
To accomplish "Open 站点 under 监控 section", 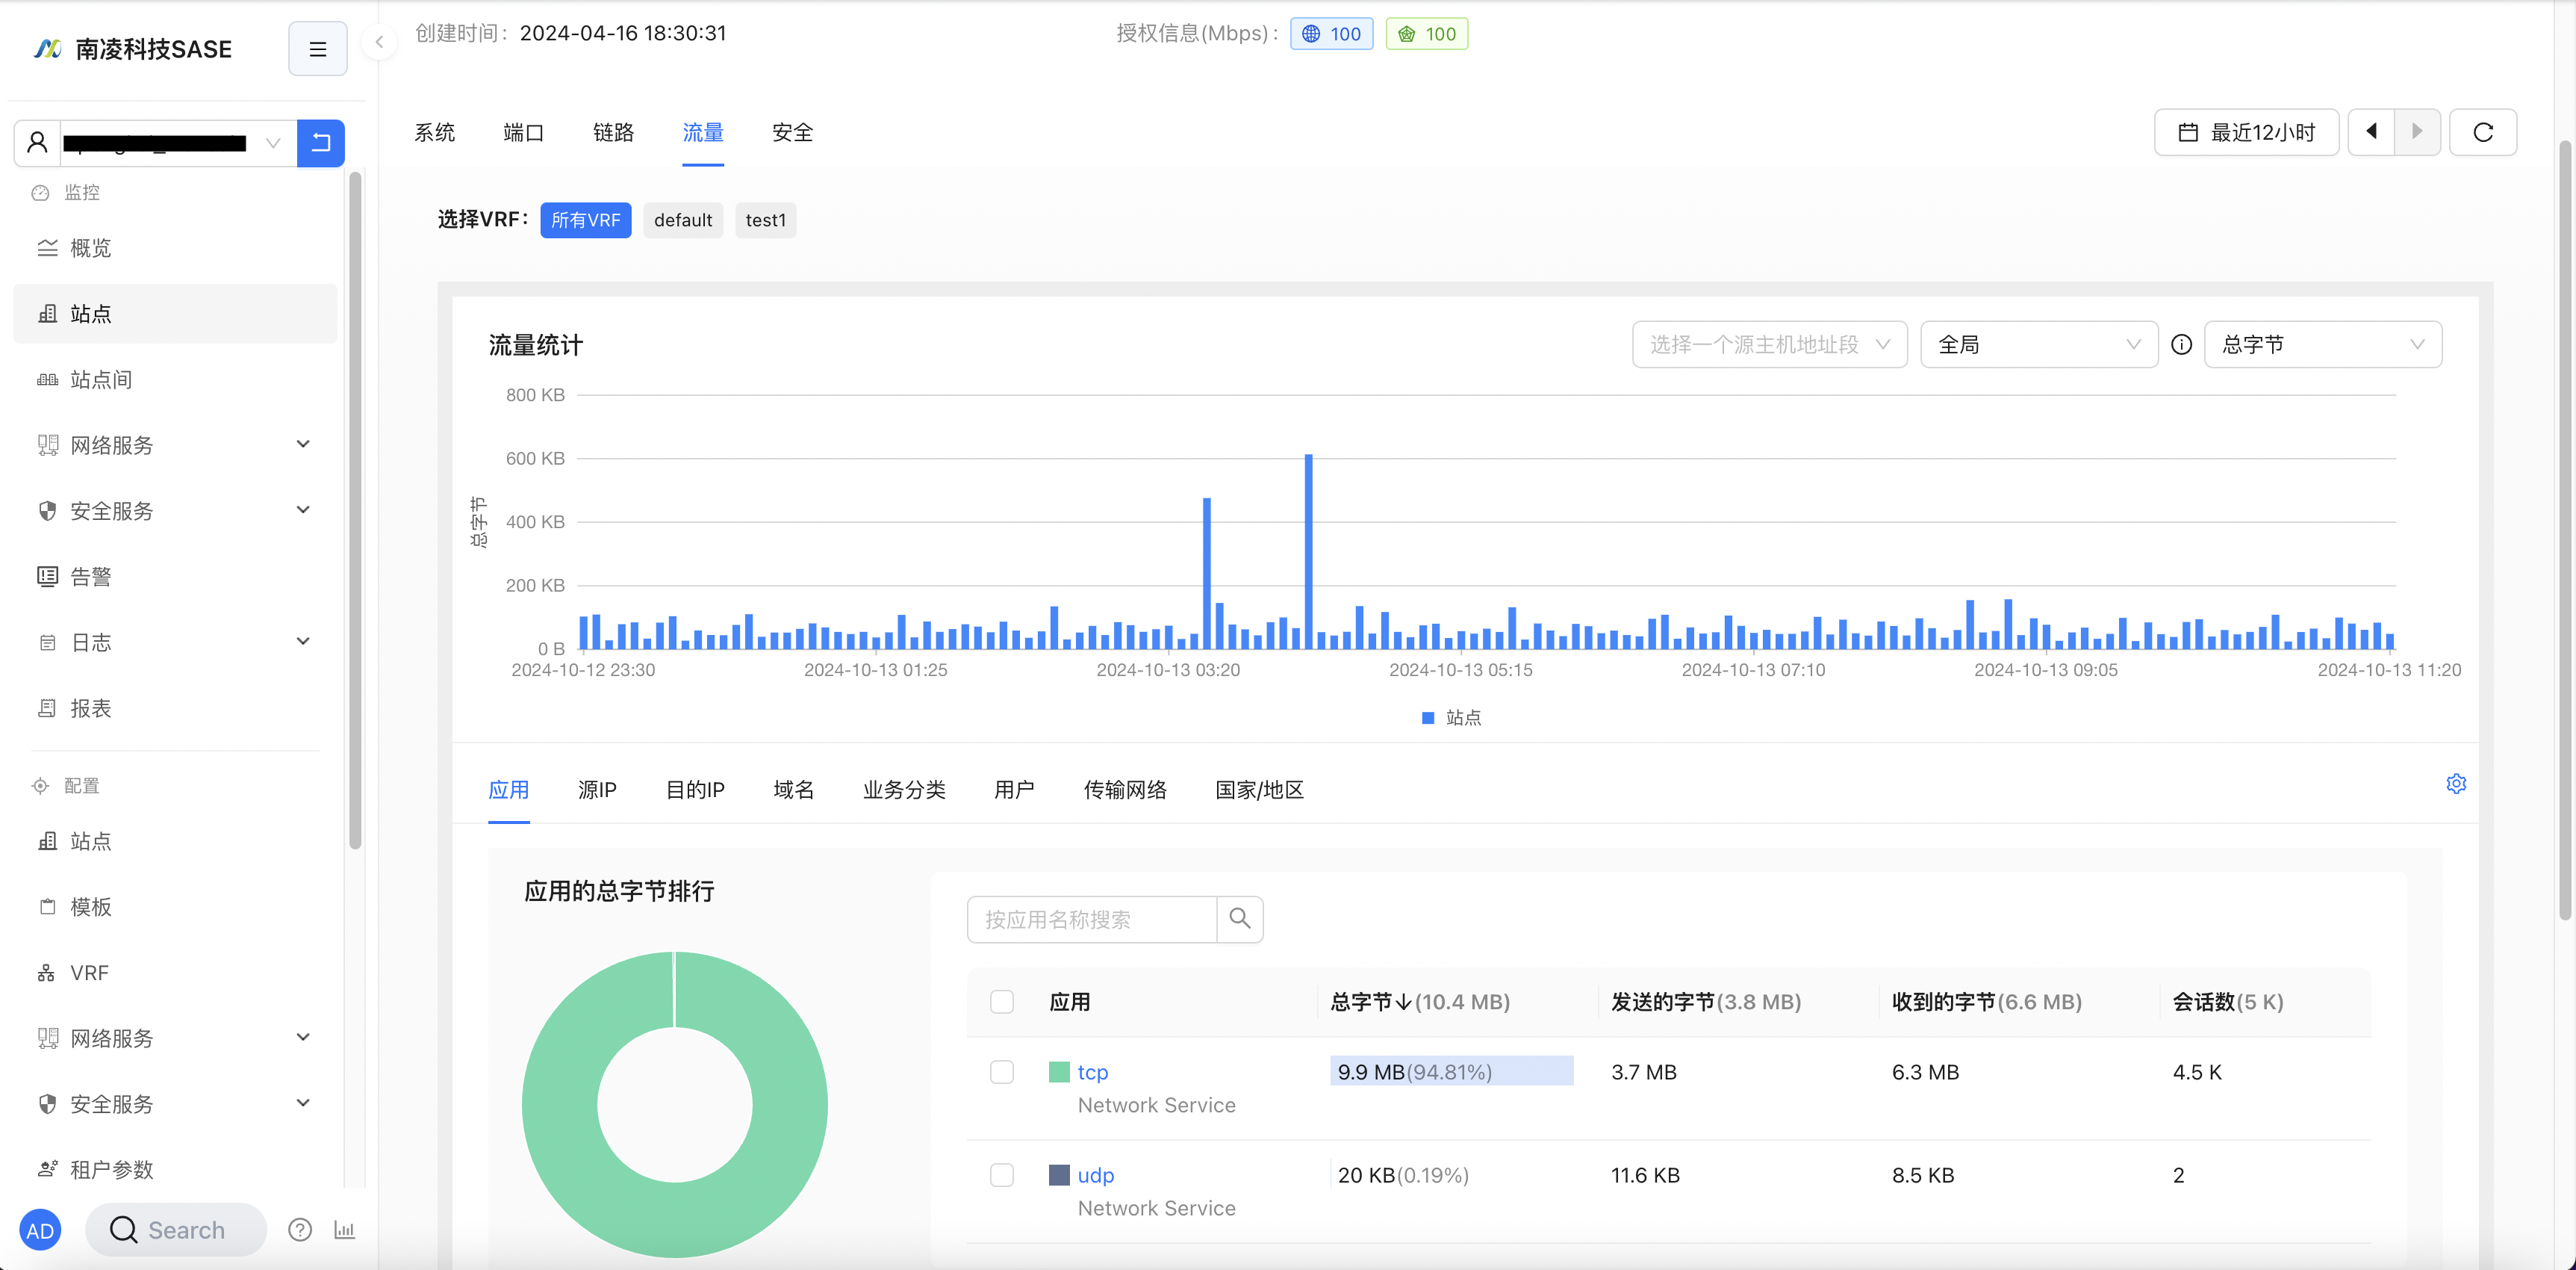I will tap(175, 313).
